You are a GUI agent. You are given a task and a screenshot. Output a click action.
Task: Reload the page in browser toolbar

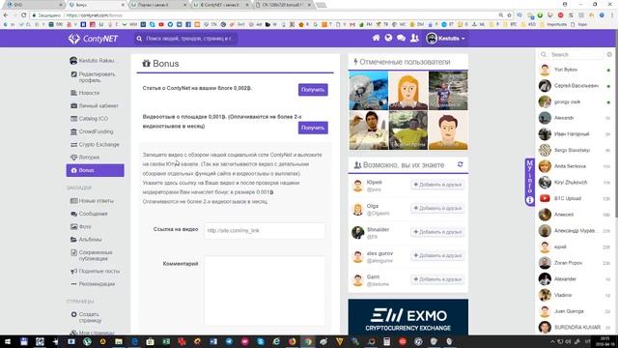24,15
